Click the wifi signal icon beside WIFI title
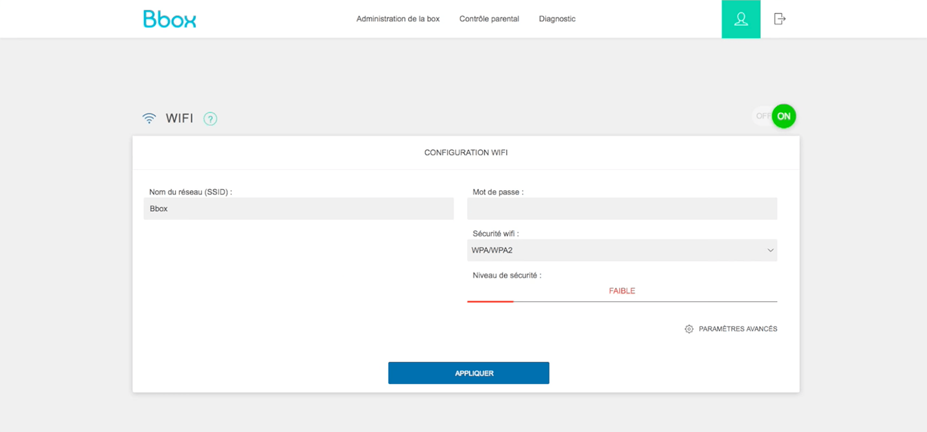 pos(149,118)
